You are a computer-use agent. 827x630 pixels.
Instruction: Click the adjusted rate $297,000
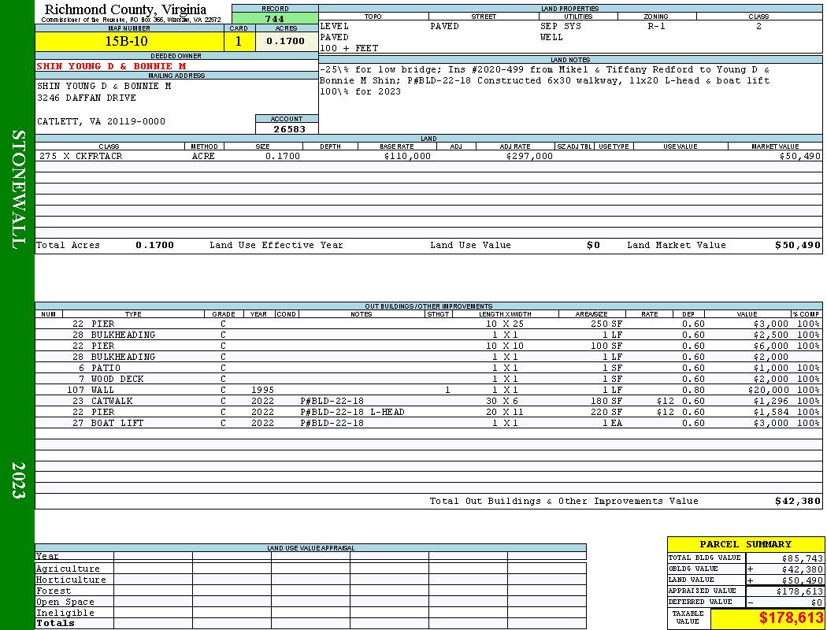click(529, 156)
